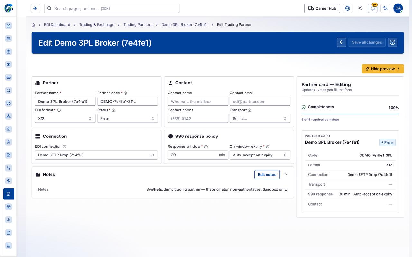Open the bar chart sidebar icon
The width and height of the screenshot is (412, 257).
click(x=9, y=220)
